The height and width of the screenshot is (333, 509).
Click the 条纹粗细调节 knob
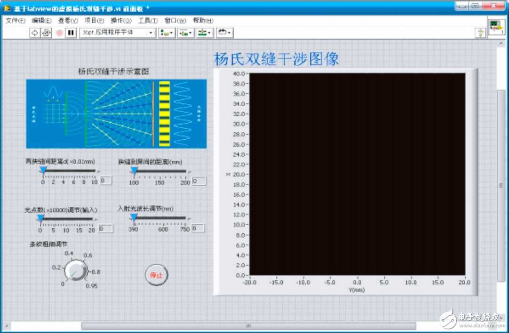[x=76, y=270]
